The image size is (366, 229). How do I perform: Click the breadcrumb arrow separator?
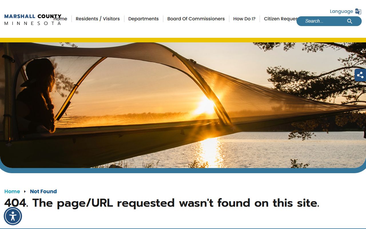pyautogui.click(x=25, y=192)
